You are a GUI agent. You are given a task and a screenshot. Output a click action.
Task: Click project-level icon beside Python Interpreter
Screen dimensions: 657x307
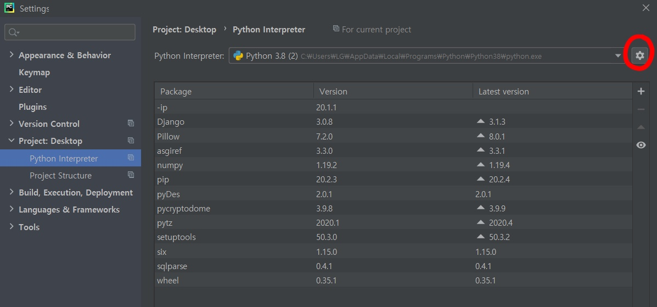[x=131, y=158]
